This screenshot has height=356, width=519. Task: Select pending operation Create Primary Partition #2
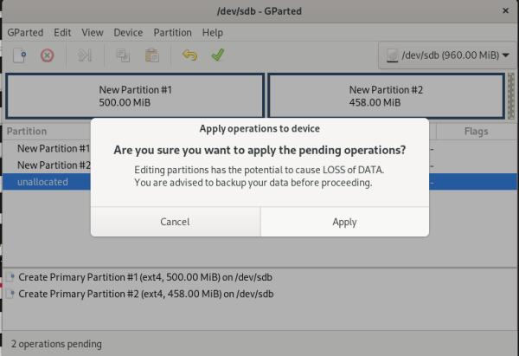click(x=145, y=294)
